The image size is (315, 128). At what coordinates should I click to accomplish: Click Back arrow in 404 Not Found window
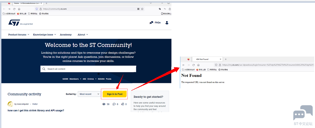(x=183, y=65)
